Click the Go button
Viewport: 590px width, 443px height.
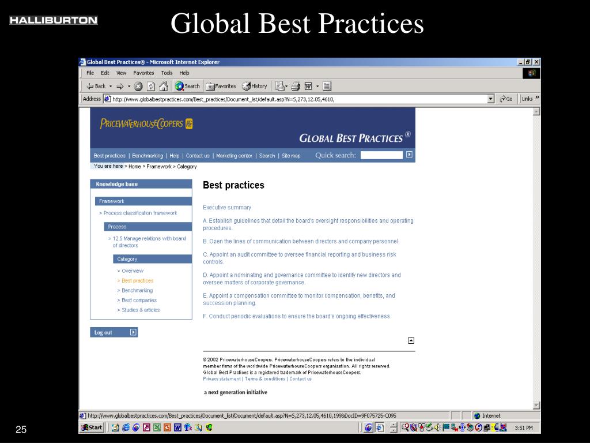(x=506, y=99)
